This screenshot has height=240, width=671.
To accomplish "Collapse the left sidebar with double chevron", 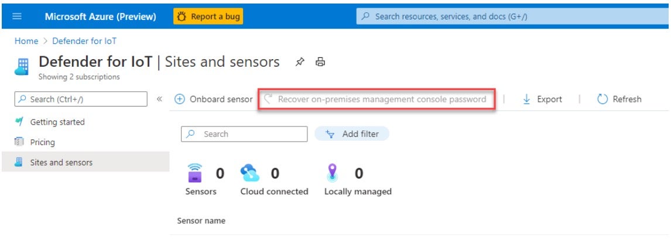I will click(x=159, y=100).
